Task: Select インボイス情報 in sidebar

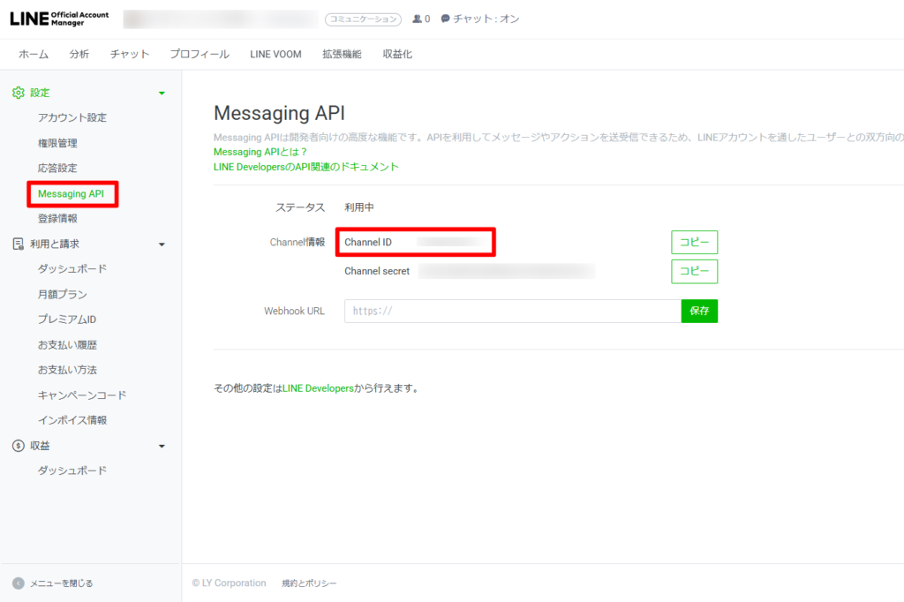Action: tap(72, 420)
